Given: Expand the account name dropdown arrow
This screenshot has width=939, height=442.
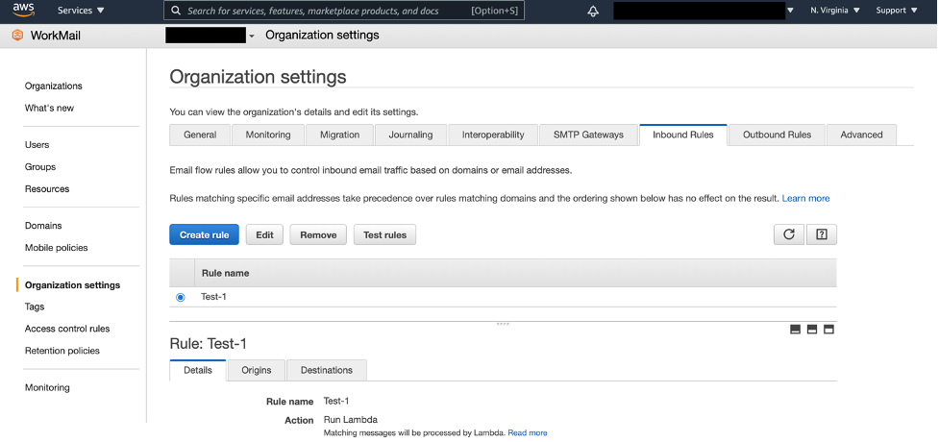Looking at the screenshot, I should (790, 11).
